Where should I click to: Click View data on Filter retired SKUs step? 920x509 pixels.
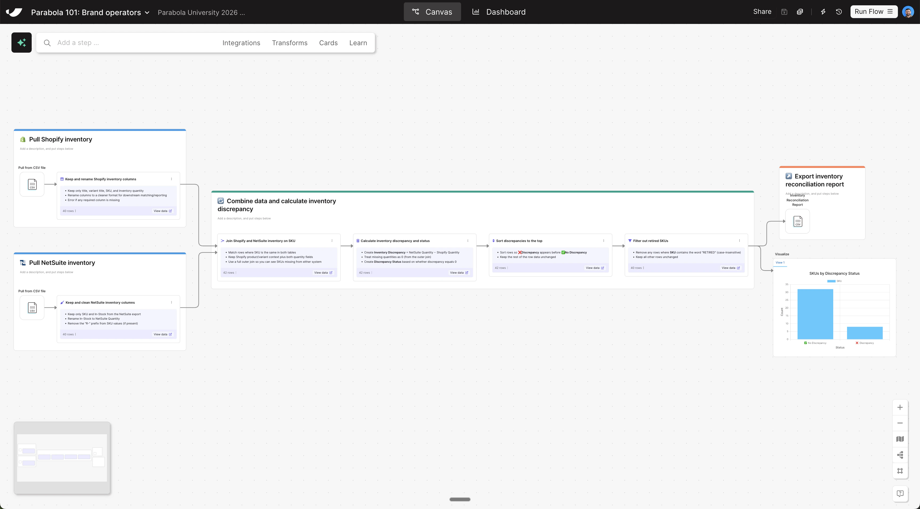731,268
